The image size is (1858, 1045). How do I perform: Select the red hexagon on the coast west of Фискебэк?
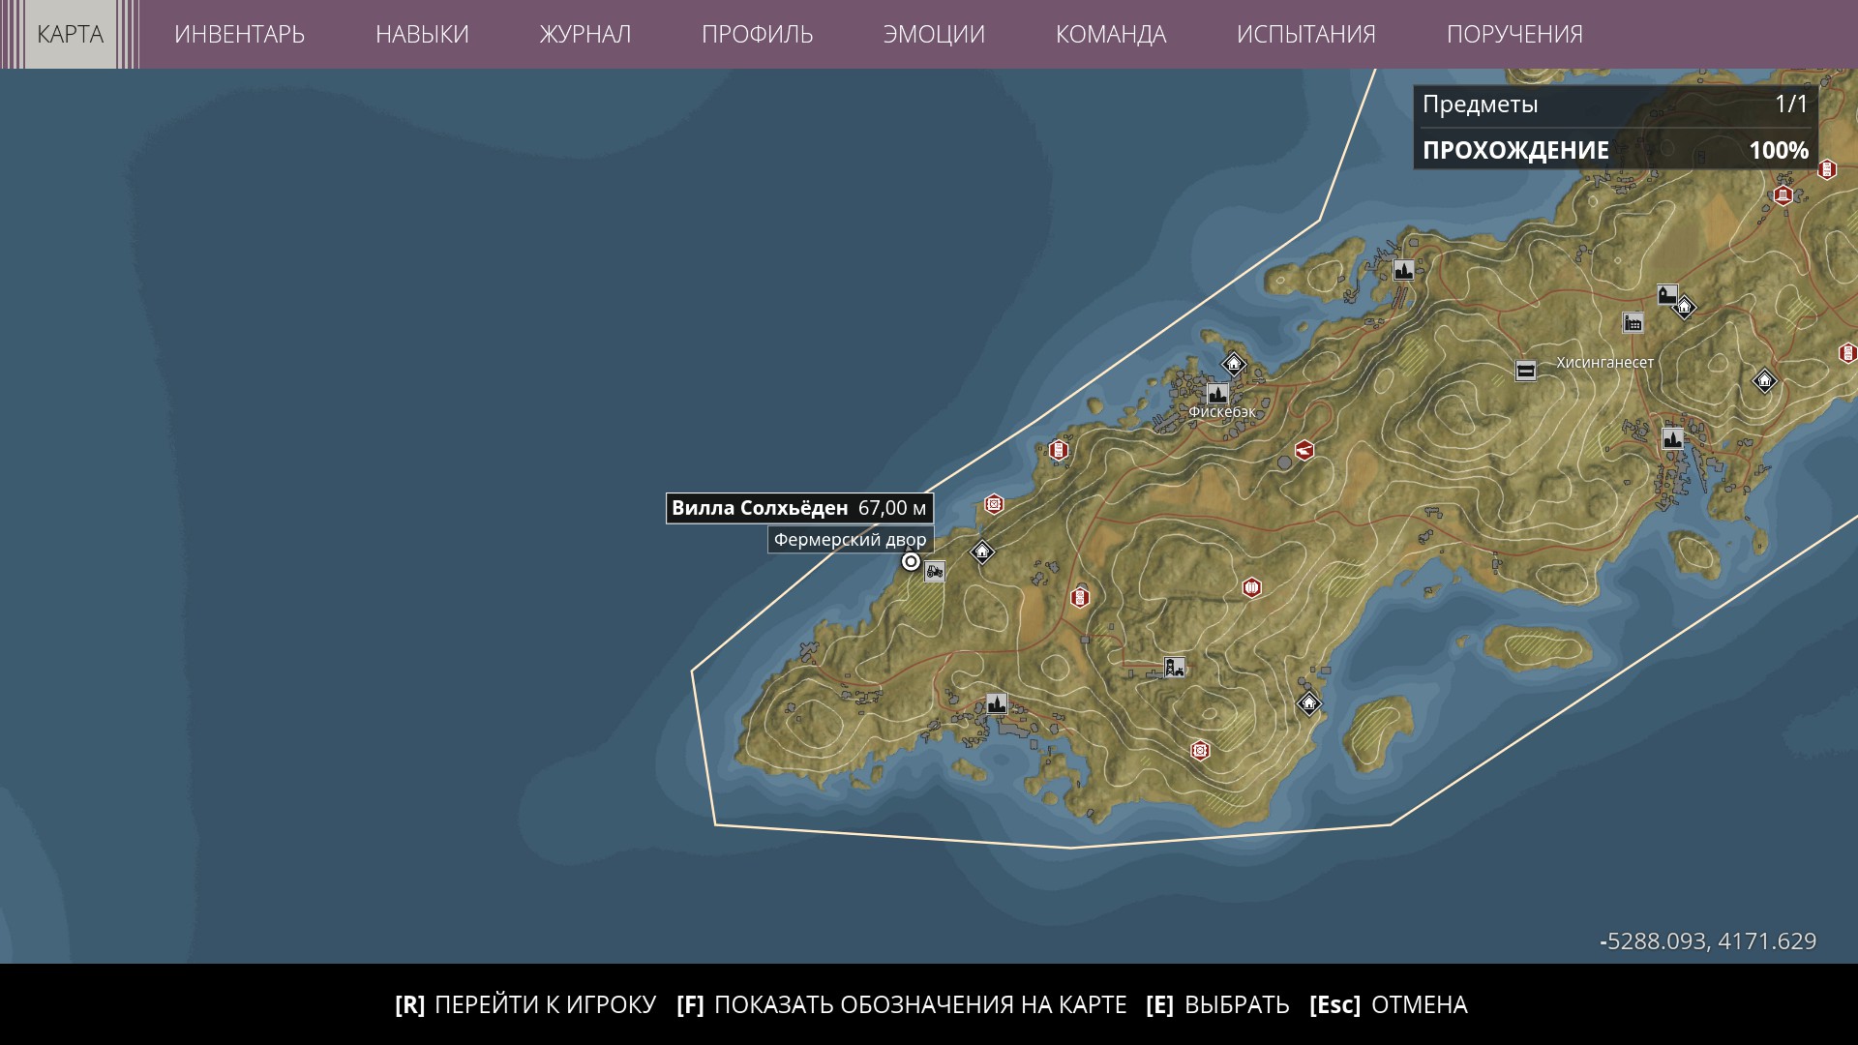click(x=1059, y=450)
